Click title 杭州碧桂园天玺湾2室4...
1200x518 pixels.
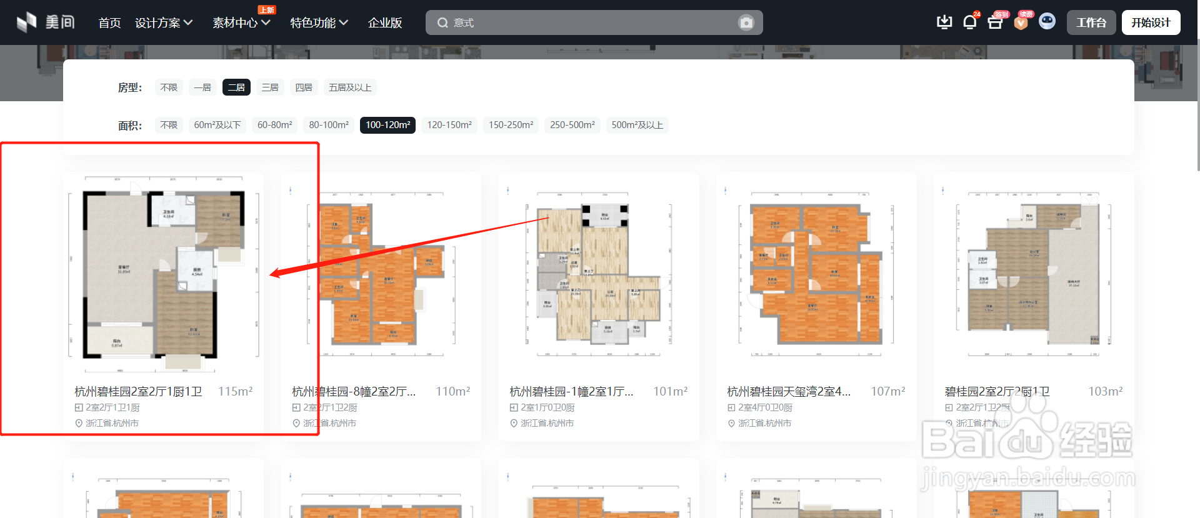(x=789, y=392)
